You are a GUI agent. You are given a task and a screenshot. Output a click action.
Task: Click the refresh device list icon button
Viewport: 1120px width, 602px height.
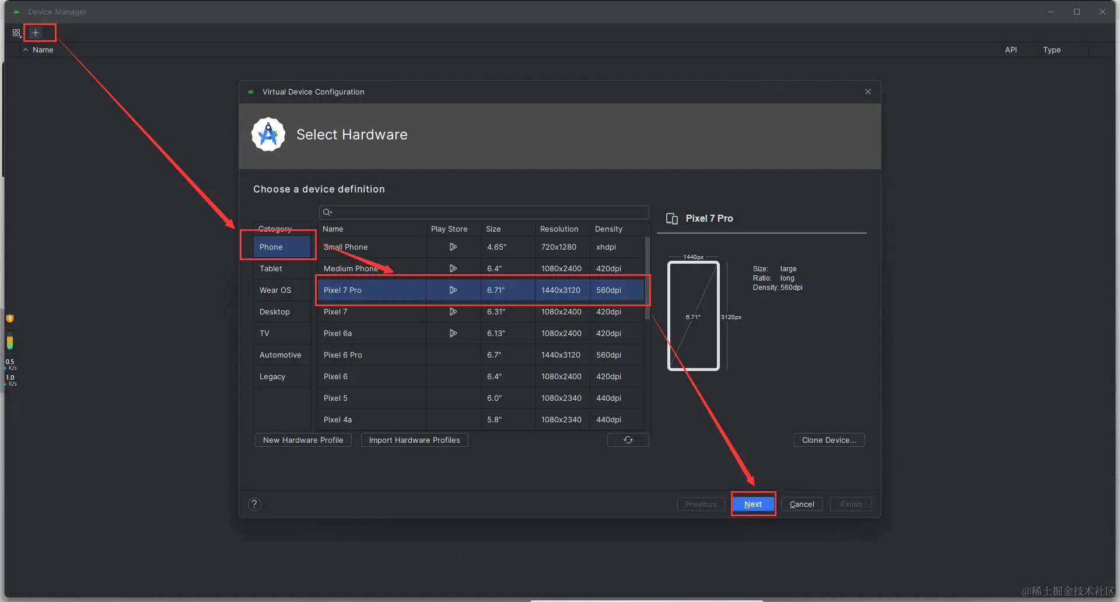(628, 440)
